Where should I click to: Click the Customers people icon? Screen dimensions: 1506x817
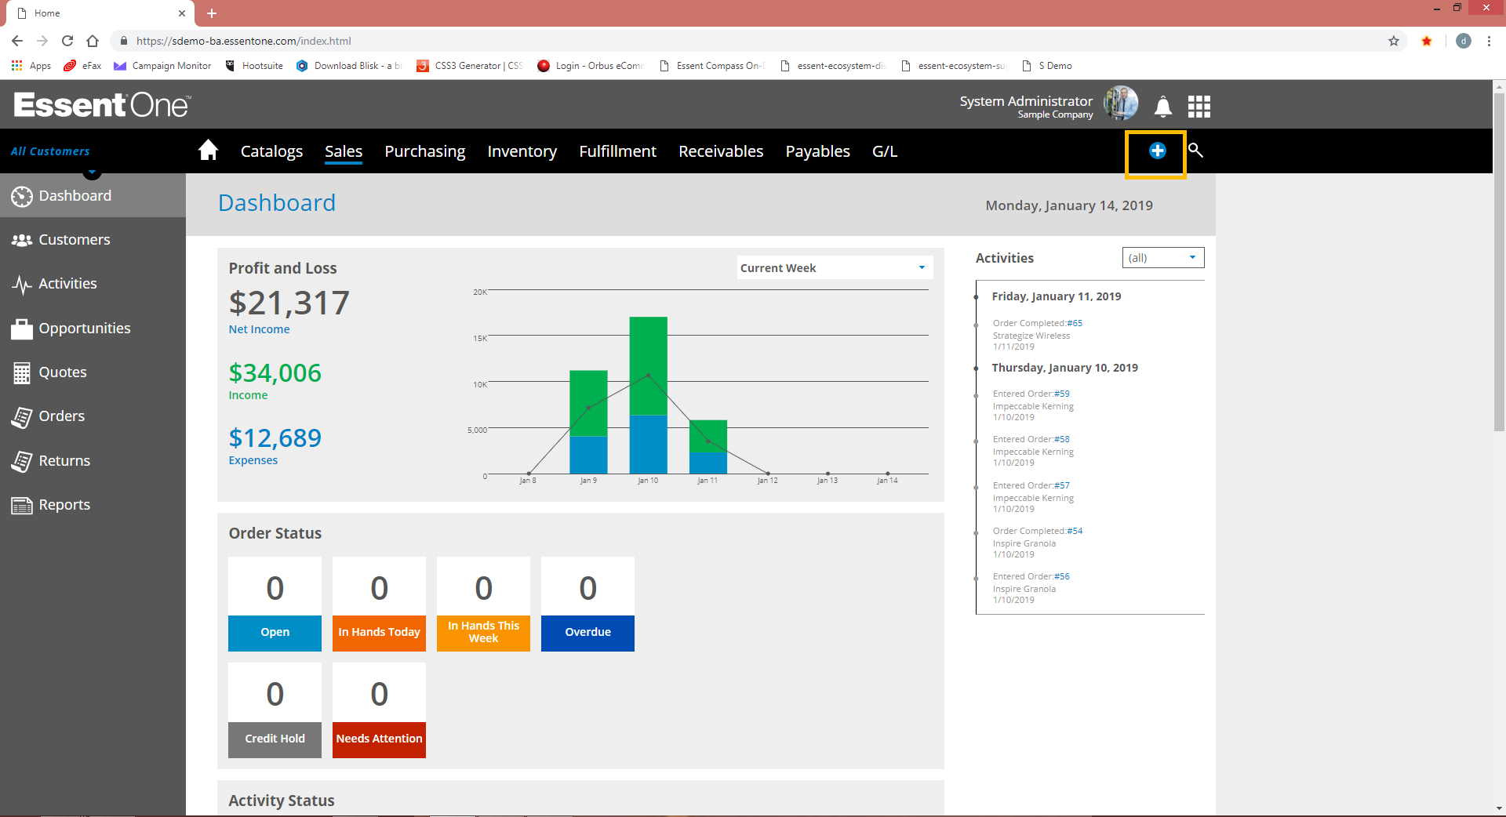pyautogui.click(x=22, y=240)
